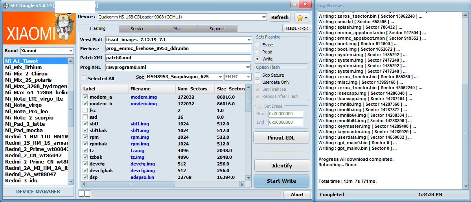Open the Brand dropdown
471x202 pixels.
point(47,51)
